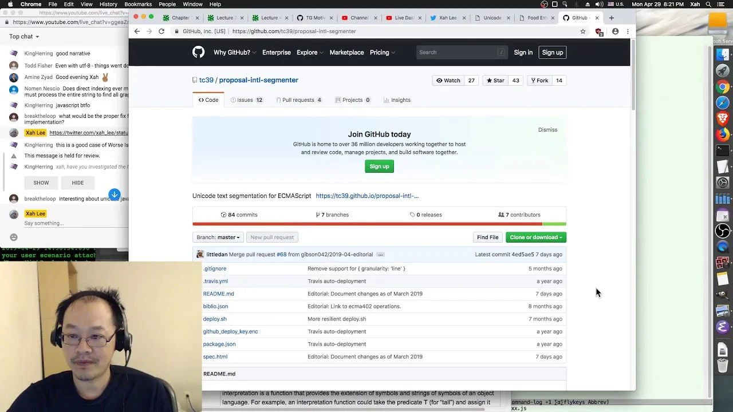Viewport: 733px width, 412px height.
Task: Reload the page with the refresh icon
Action: 161,31
